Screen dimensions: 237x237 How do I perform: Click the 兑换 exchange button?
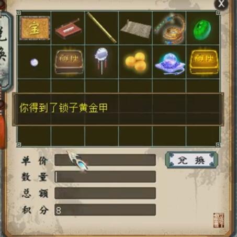click(191, 160)
